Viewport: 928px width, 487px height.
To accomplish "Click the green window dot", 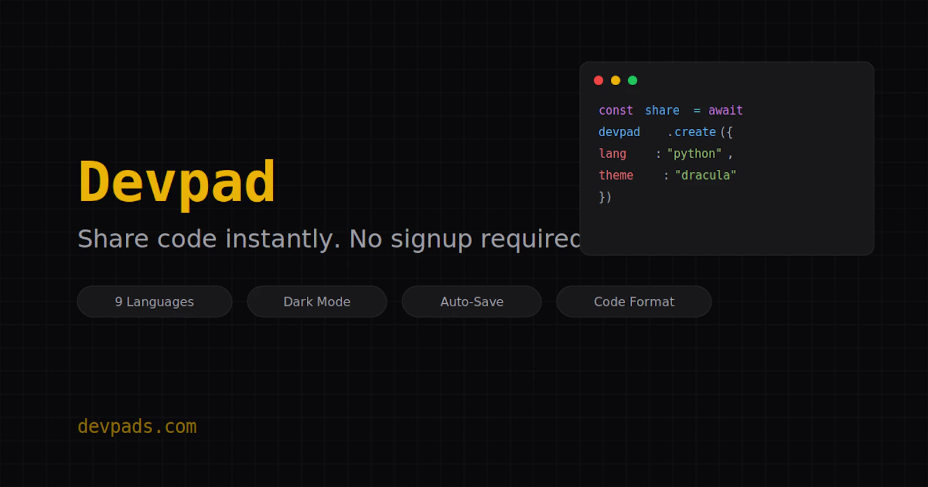I will tap(633, 81).
